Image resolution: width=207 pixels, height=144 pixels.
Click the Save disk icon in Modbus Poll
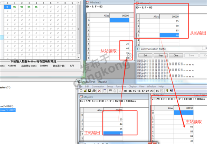click(90, 91)
